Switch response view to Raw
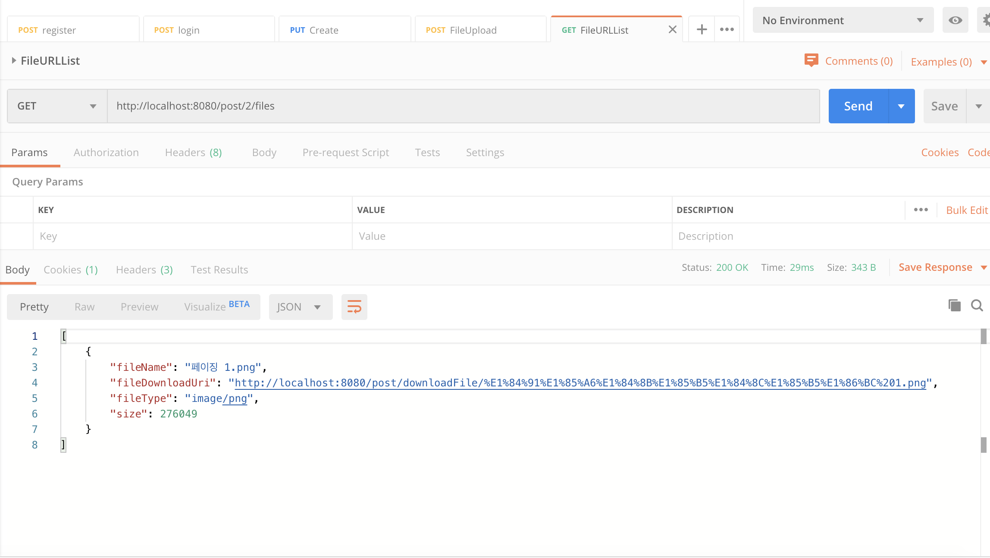Viewport: 990px width, 558px height. (x=85, y=307)
